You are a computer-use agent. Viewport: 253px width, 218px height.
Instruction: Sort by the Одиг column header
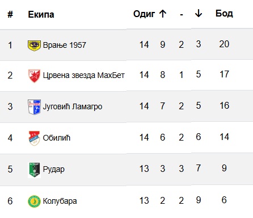(144, 14)
